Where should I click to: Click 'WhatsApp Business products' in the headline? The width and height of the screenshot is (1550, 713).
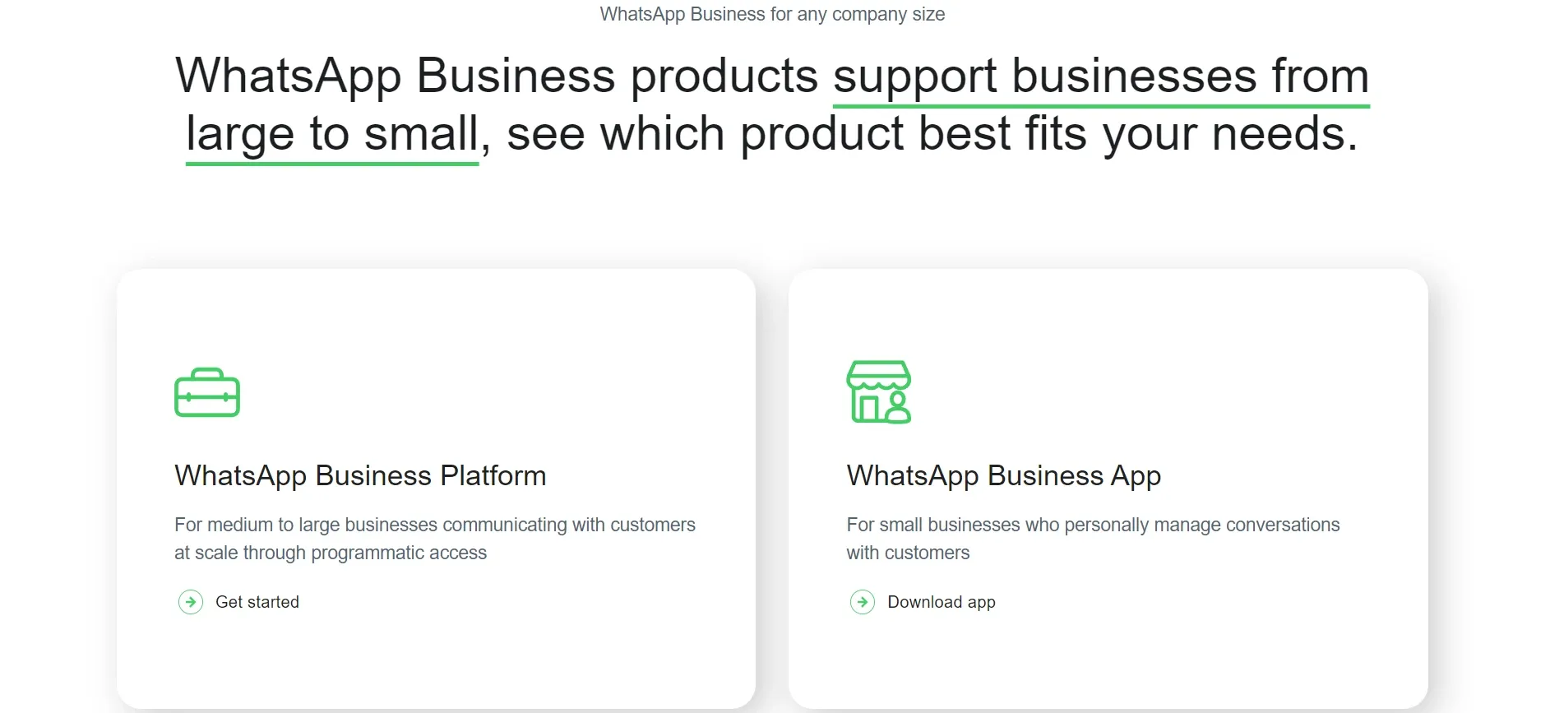tap(497, 76)
